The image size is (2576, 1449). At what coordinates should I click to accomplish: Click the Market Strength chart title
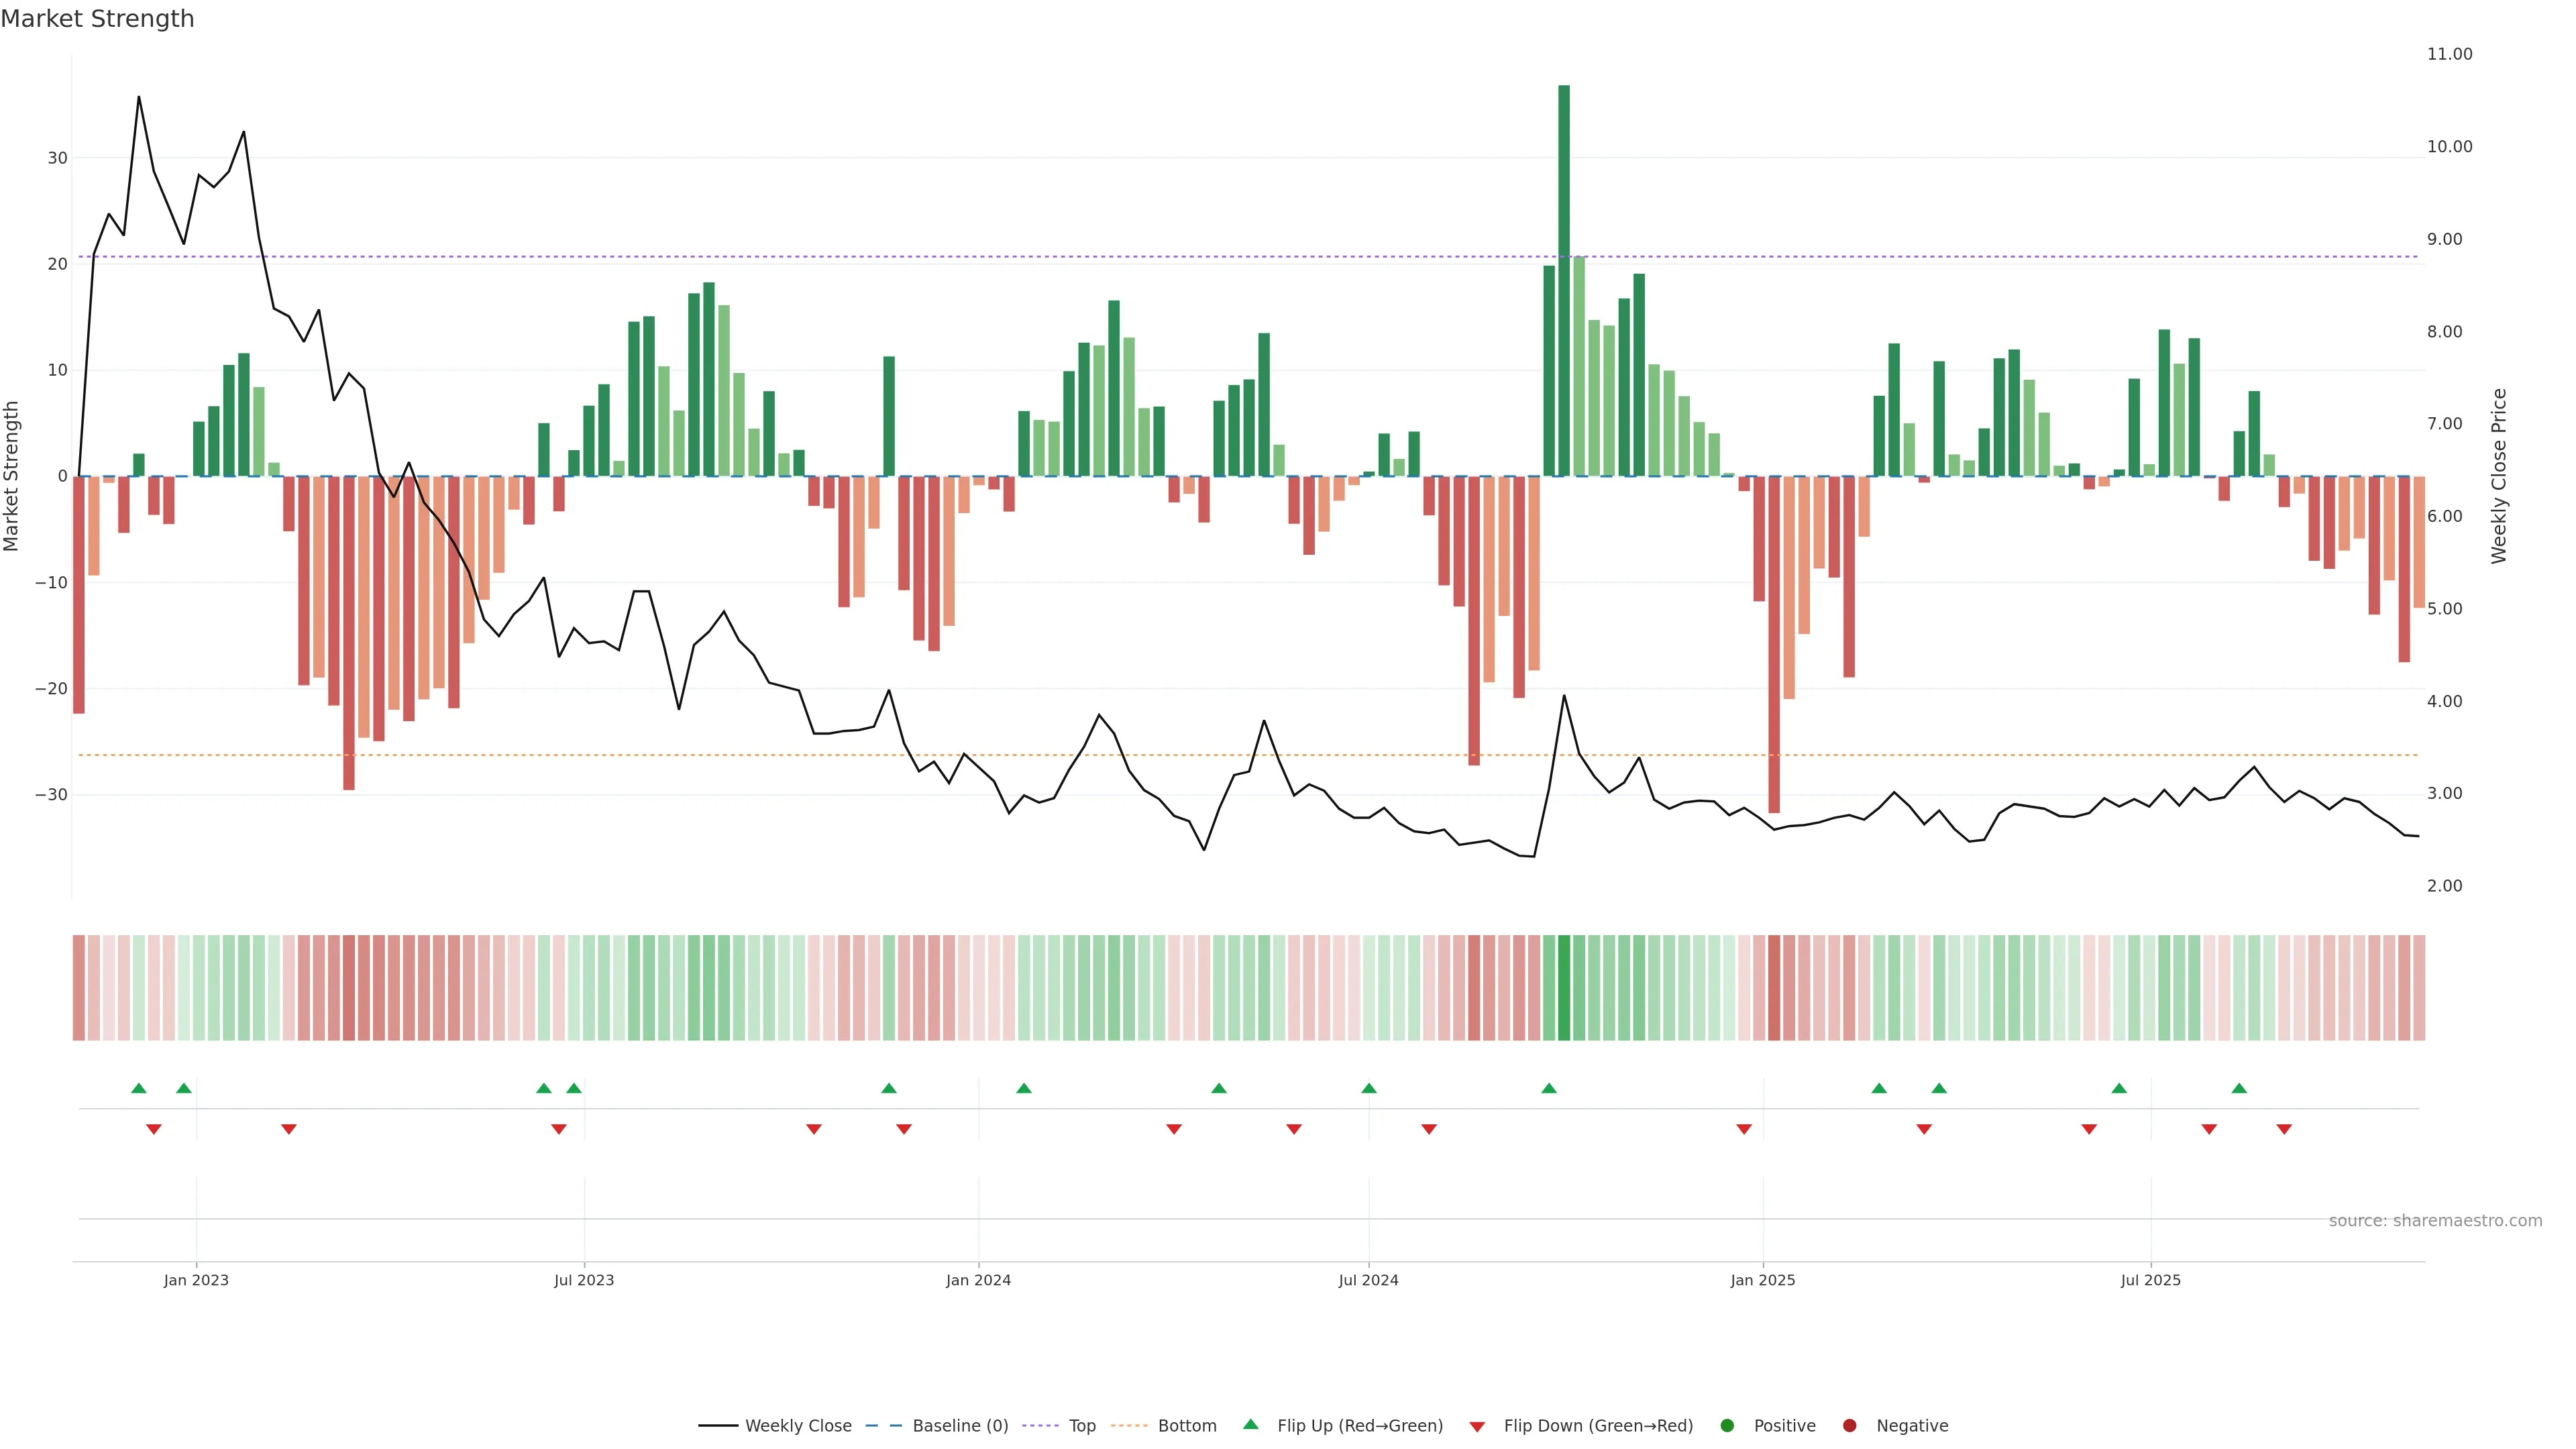[97, 19]
